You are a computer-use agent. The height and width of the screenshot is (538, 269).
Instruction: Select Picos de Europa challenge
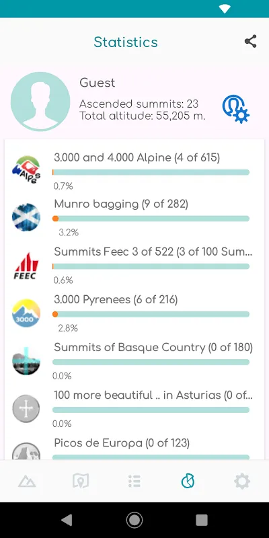pos(134,447)
